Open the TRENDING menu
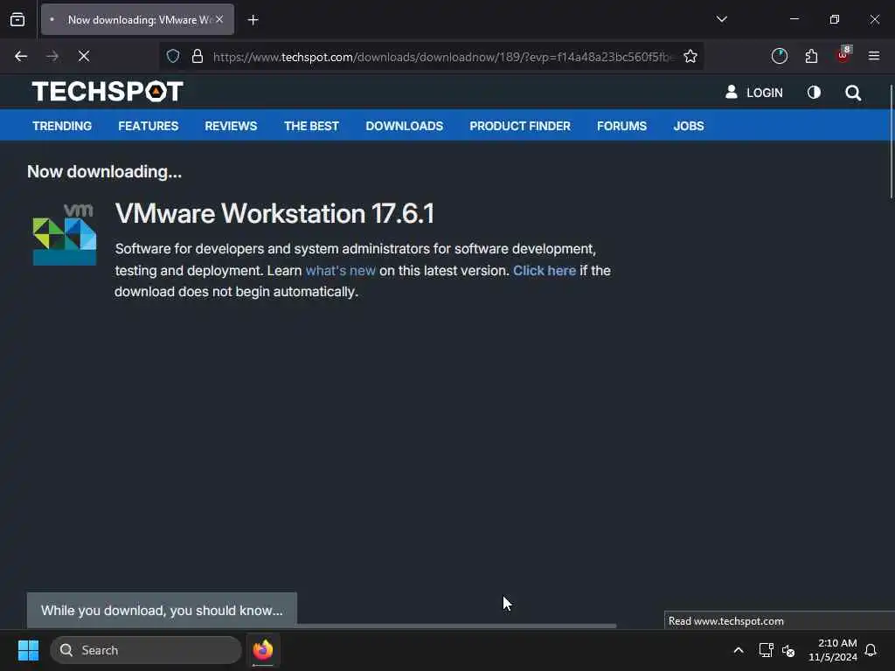This screenshot has height=671, width=895. pyautogui.click(x=62, y=126)
